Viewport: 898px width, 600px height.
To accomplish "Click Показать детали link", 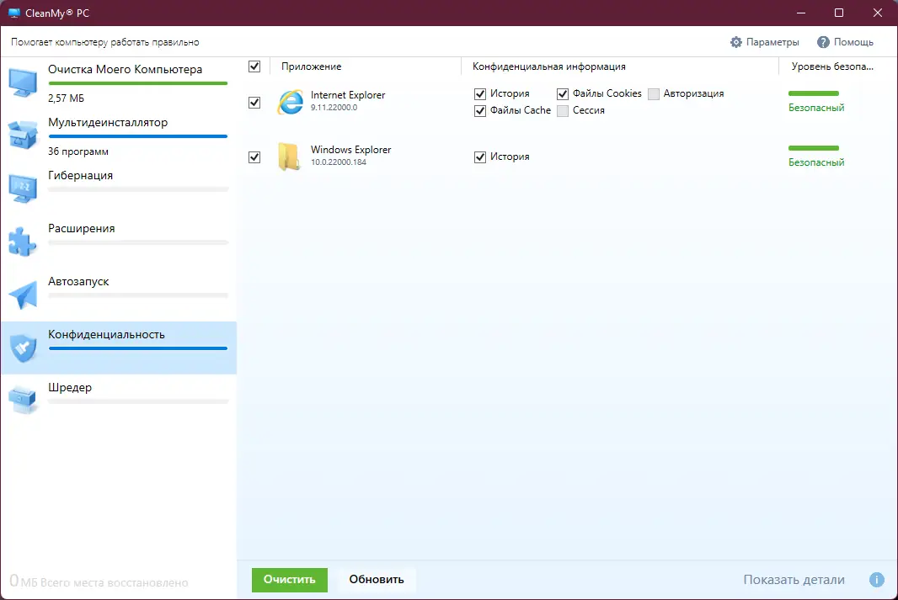I will (794, 580).
